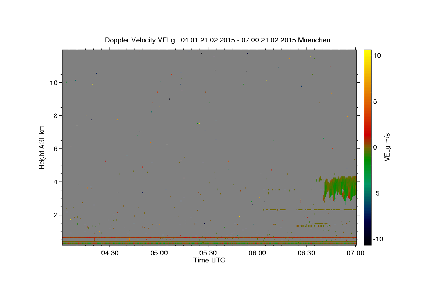Screen dimensions: 441x294
Task: Click the 'VELg m/s' colorbar label
Action: (387, 147)
